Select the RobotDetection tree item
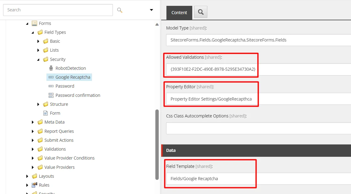Viewport: 351px width, 194px height. 70,68
